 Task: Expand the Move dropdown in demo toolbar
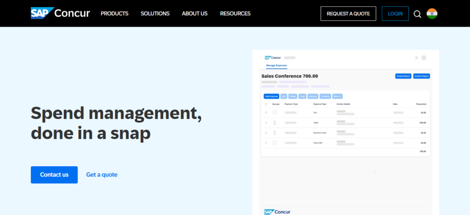(x=337, y=96)
